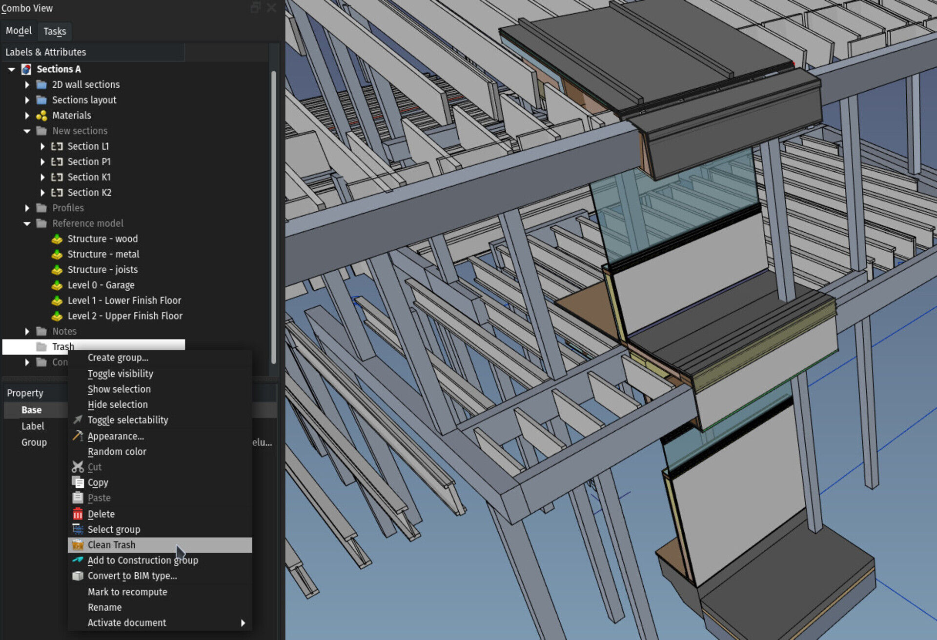937x640 pixels.
Task: Click the Appearance tool icon in context menu
Action: tap(77, 434)
